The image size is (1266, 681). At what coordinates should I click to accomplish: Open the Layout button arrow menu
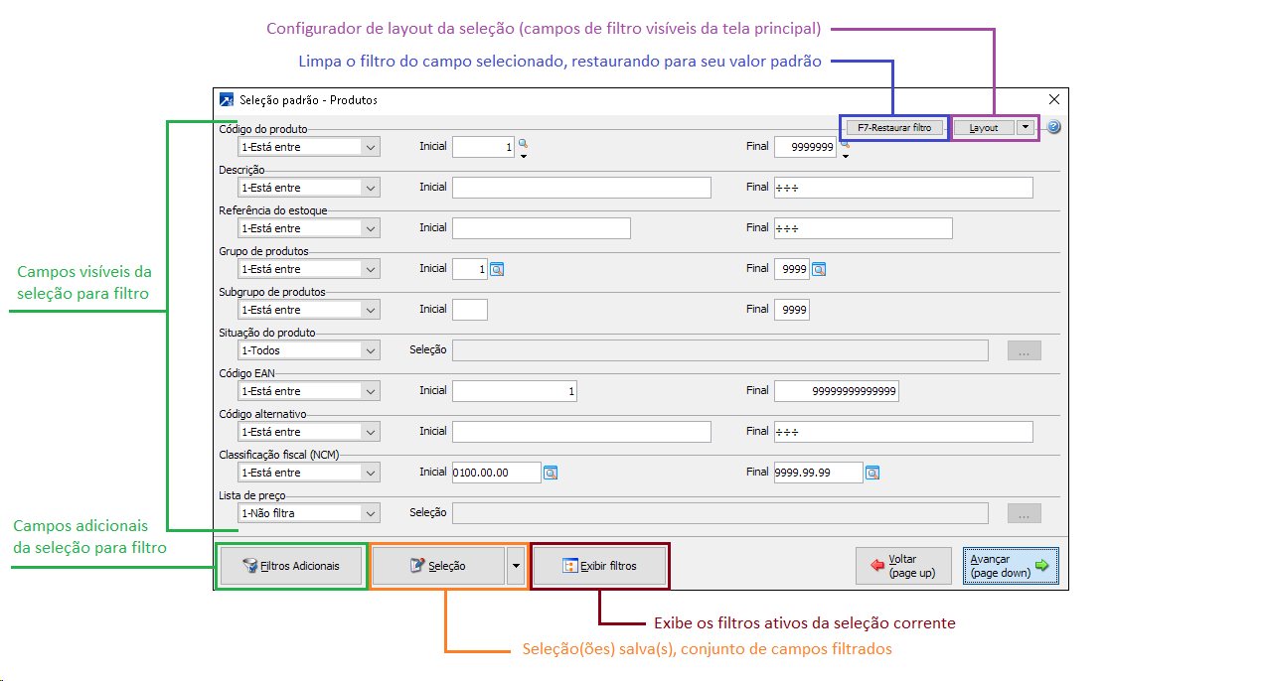(1025, 128)
